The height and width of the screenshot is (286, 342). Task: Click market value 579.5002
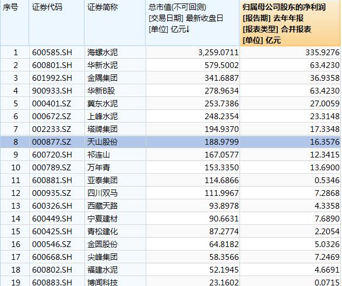[x=221, y=65]
